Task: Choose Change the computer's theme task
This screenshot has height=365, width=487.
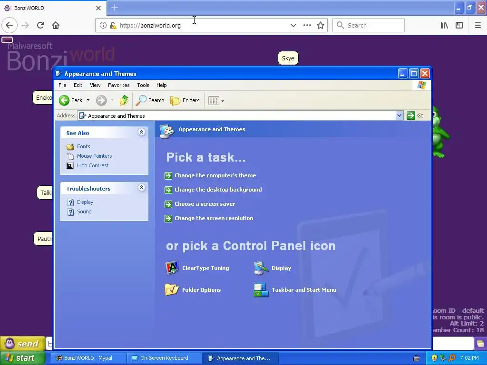Action: click(x=215, y=175)
